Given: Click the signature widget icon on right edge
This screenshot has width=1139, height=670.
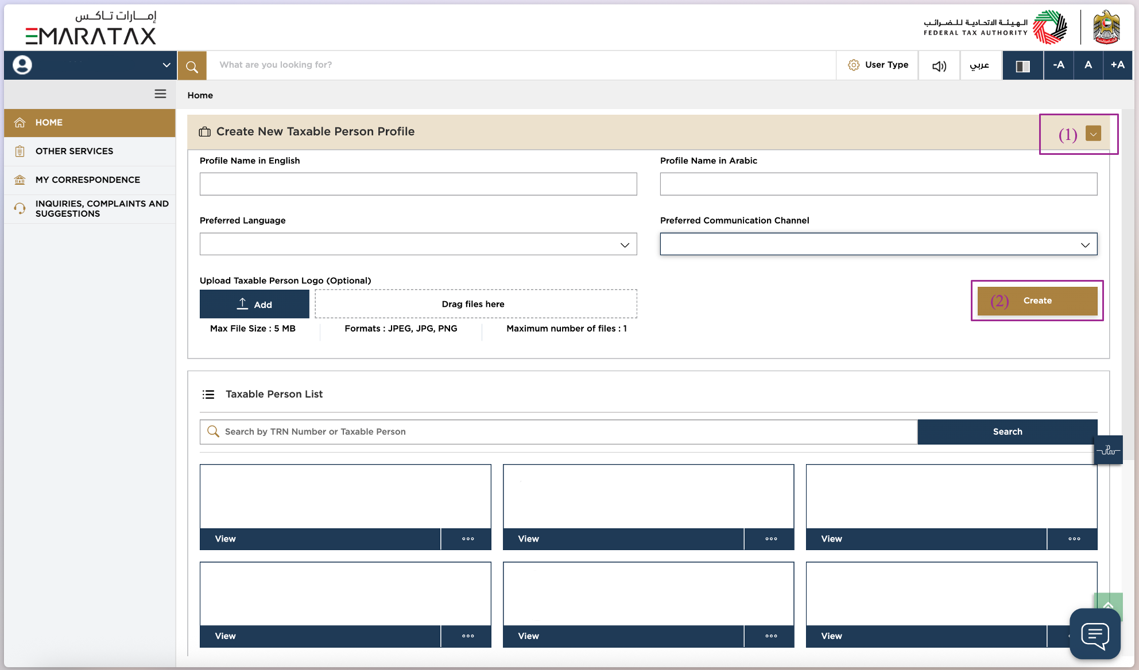Looking at the screenshot, I should [x=1108, y=450].
